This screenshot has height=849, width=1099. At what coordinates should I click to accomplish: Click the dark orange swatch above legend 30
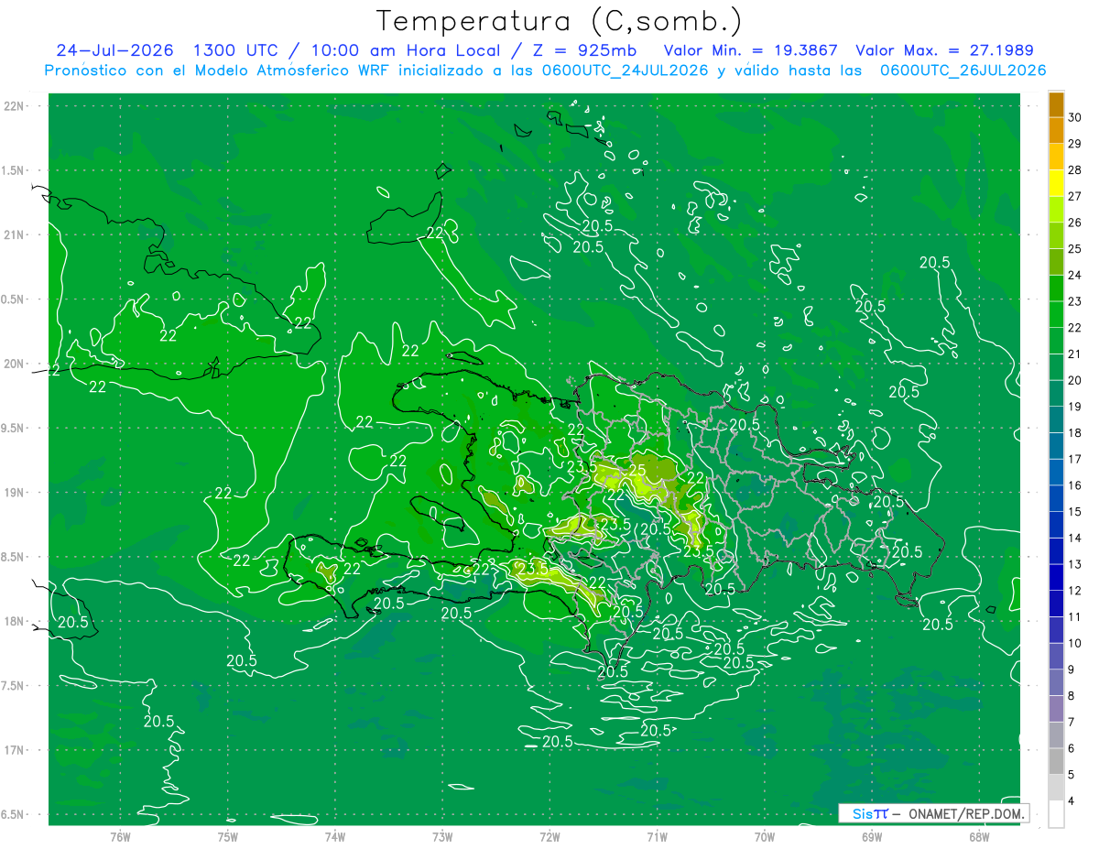1057,104
